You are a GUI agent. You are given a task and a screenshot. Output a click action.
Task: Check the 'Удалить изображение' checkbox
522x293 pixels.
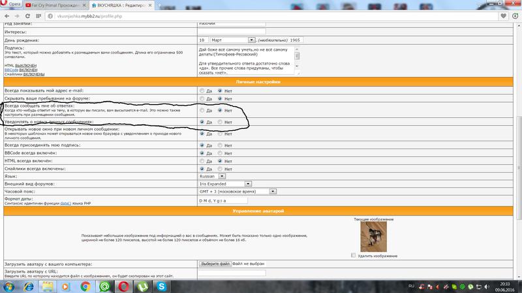pos(354,256)
